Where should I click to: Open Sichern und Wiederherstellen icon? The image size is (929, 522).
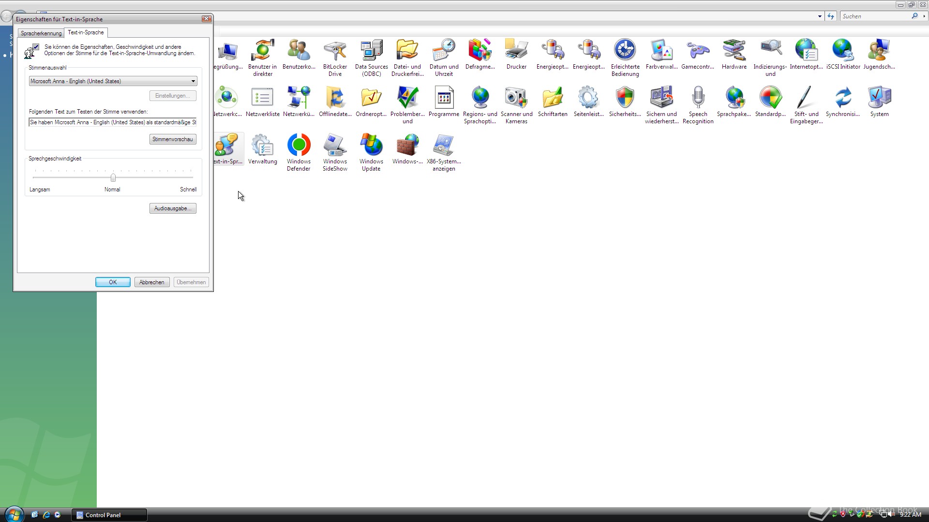[661, 105]
